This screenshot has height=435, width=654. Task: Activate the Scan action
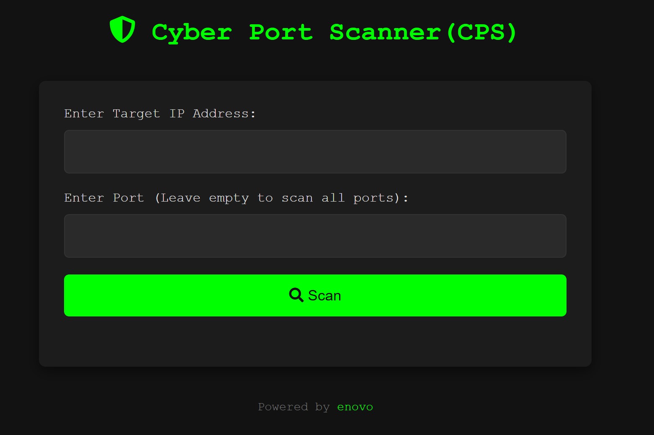pos(315,295)
